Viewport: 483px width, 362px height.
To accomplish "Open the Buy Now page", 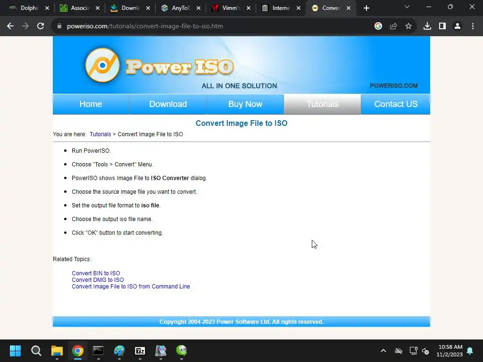I will [x=245, y=104].
